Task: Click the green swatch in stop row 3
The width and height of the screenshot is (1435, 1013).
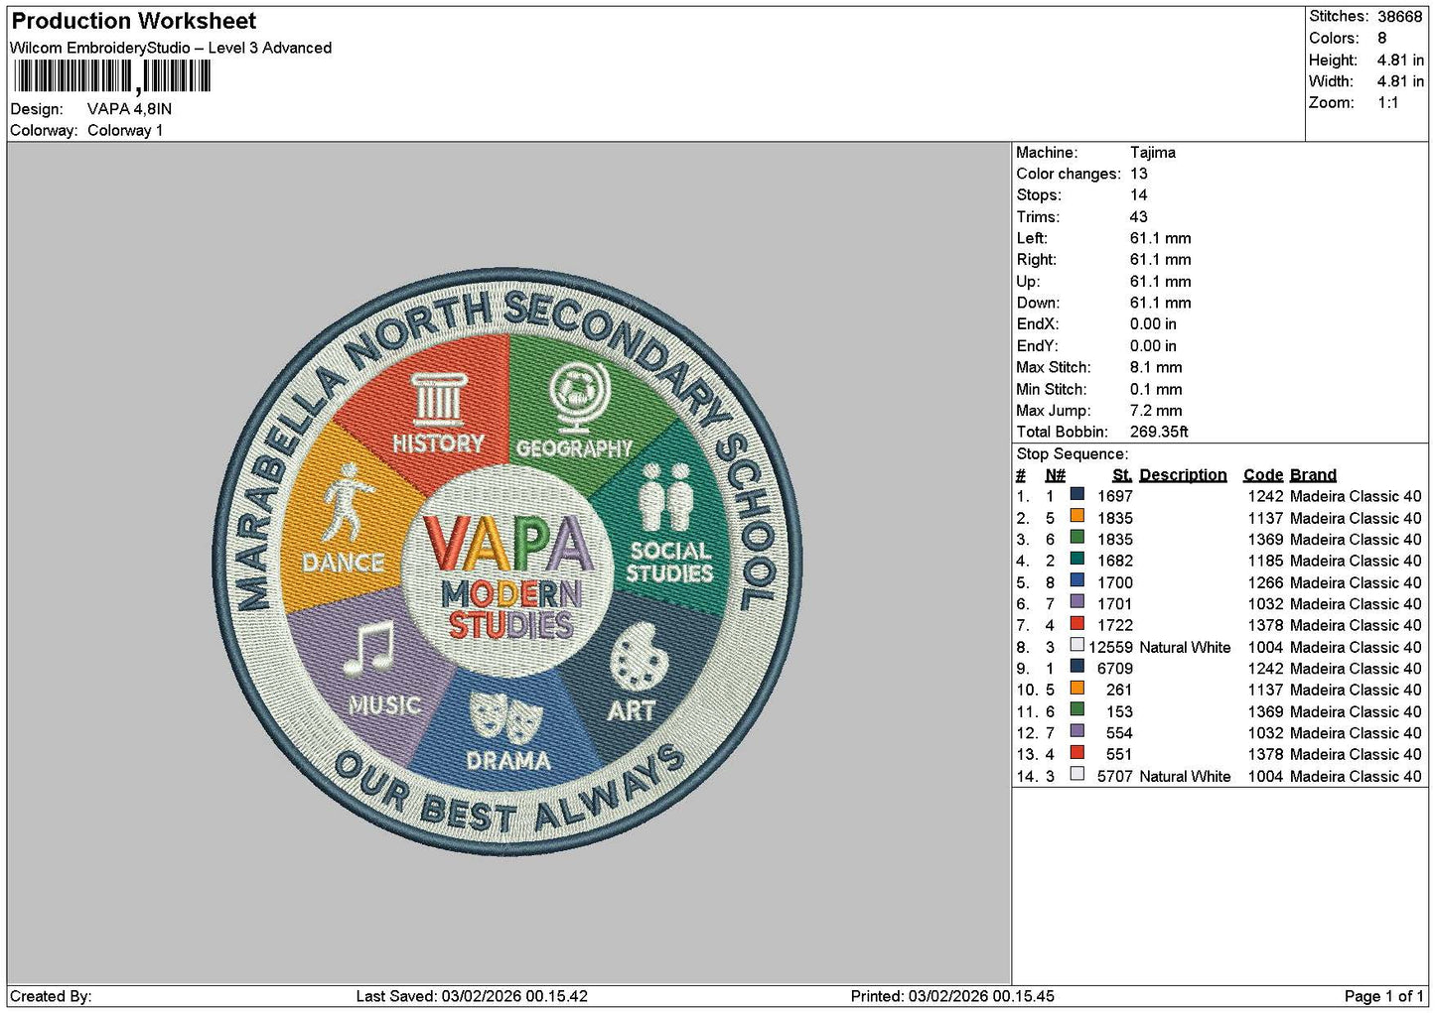Action: [1076, 538]
